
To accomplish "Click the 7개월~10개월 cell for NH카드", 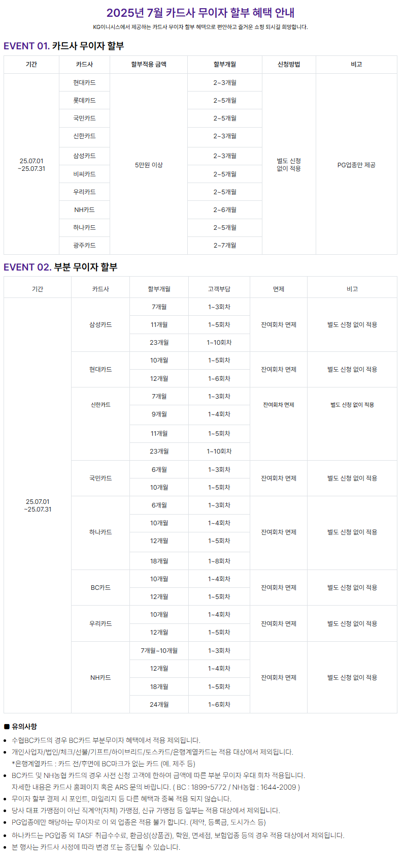I will 159,650.
